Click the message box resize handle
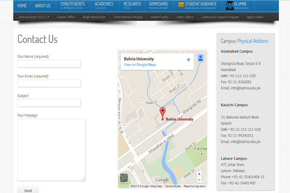The height and width of the screenshot is (193, 290). tap(84, 179)
